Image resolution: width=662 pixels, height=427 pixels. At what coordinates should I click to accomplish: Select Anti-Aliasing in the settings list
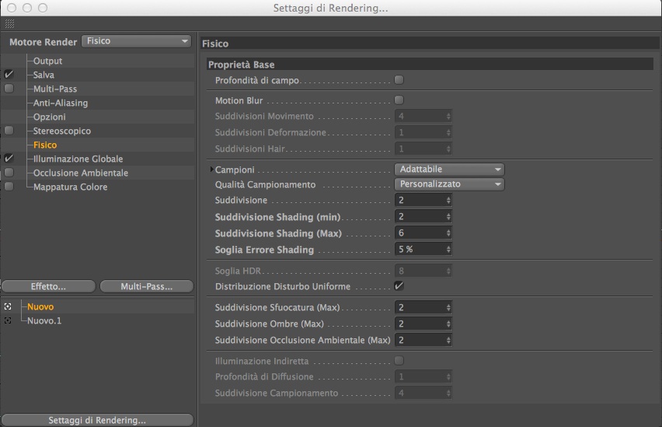pos(60,103)
